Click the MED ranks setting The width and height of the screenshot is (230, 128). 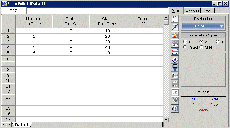[x=214, y=104]
